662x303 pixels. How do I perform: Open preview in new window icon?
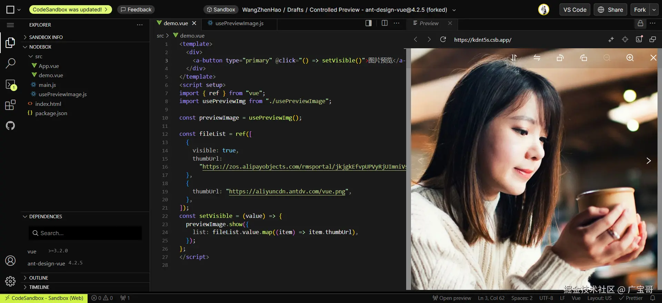click(653, 40)
